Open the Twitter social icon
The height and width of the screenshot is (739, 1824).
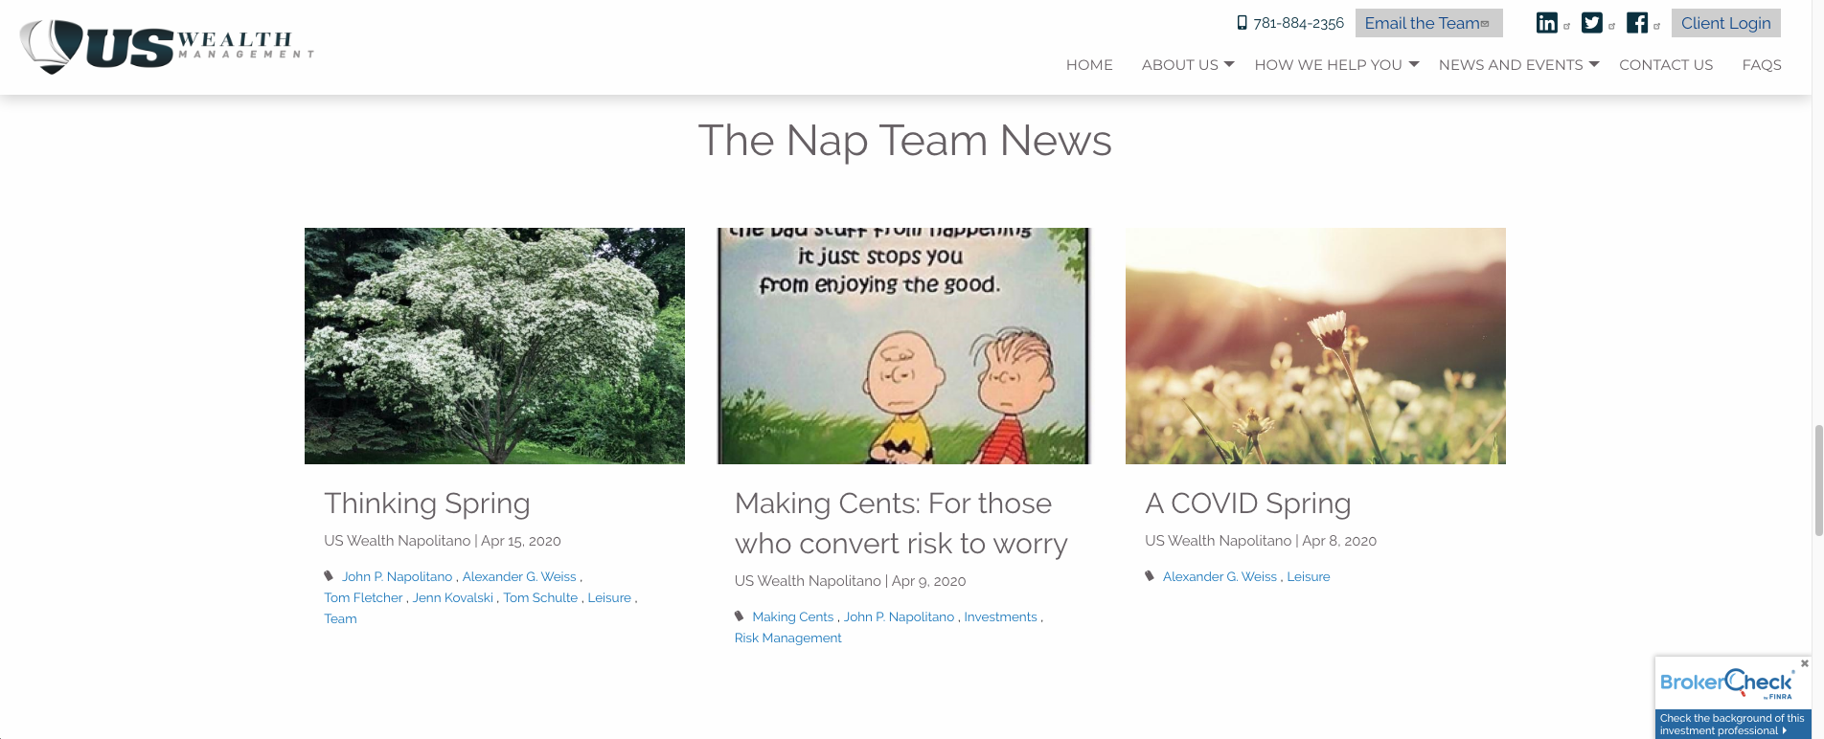click(1591, 23)
